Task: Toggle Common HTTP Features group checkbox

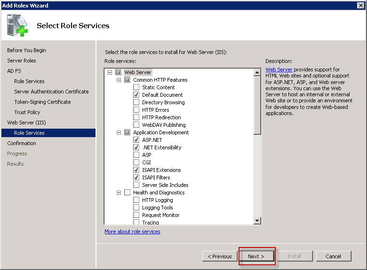Action: (x=128, y=80)
